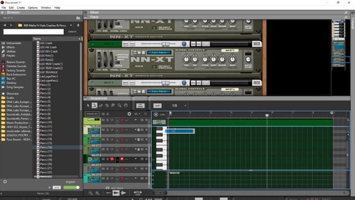Open the 1/8 grid value dropdown
Screen dimensions: 355x200
pyautogui.click(x=185, y=106)
